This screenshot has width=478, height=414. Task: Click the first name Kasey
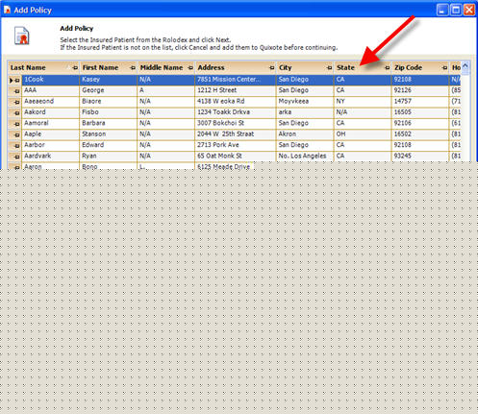click(x=90, y=80)
